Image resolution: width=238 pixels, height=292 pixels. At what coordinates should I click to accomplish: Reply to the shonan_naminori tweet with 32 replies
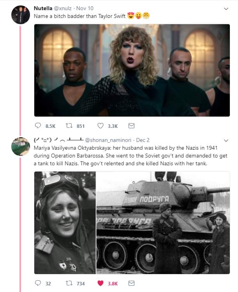pos(38,283)
